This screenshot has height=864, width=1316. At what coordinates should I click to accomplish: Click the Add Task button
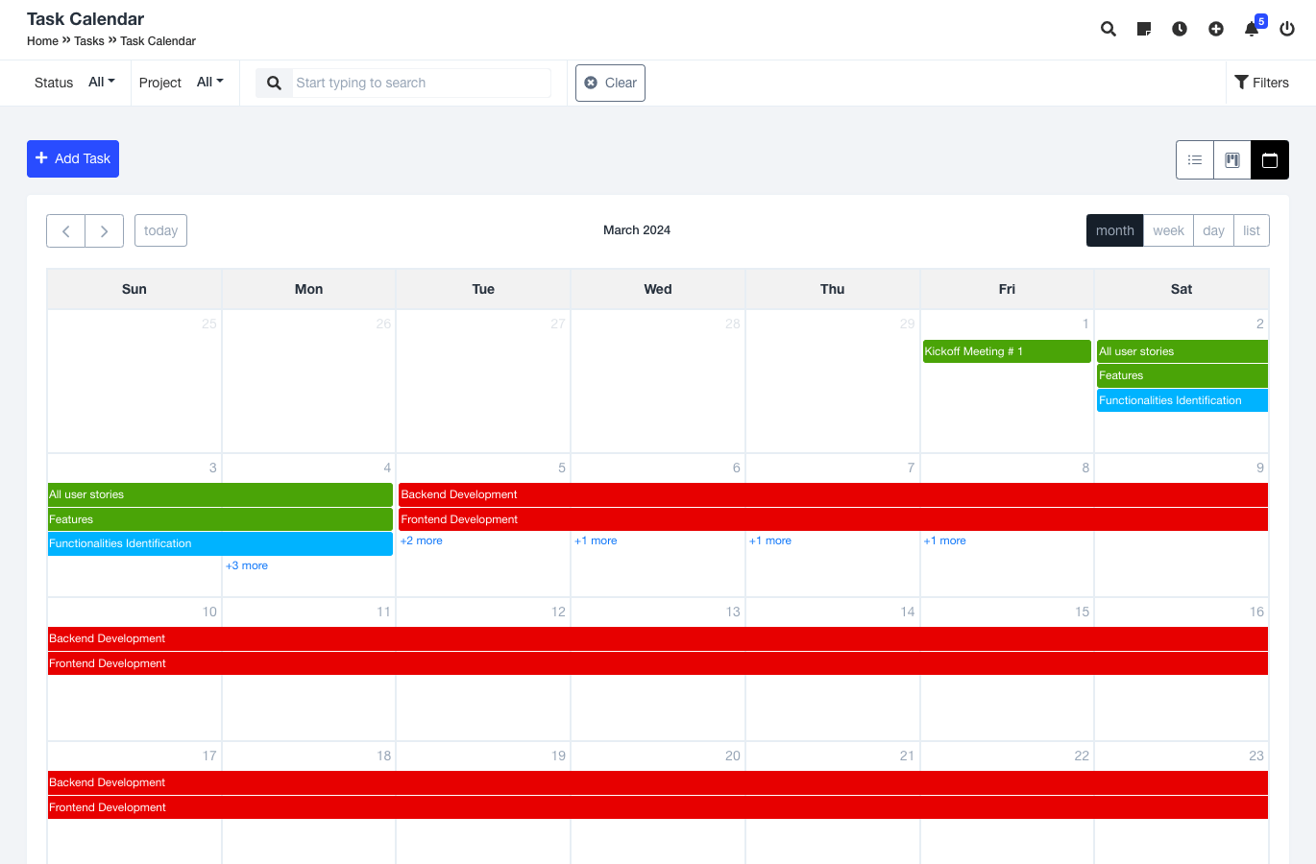point(73,158)
